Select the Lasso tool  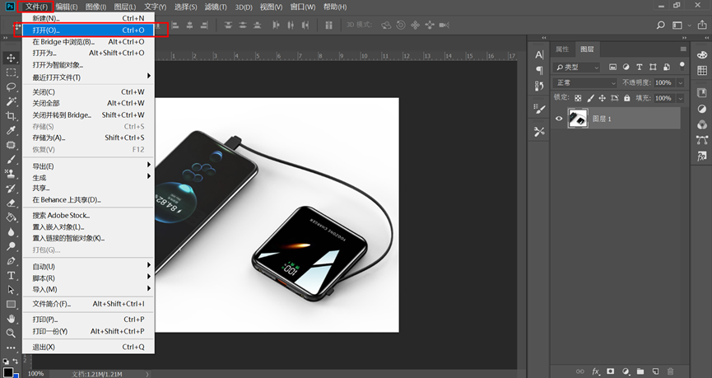12,87
